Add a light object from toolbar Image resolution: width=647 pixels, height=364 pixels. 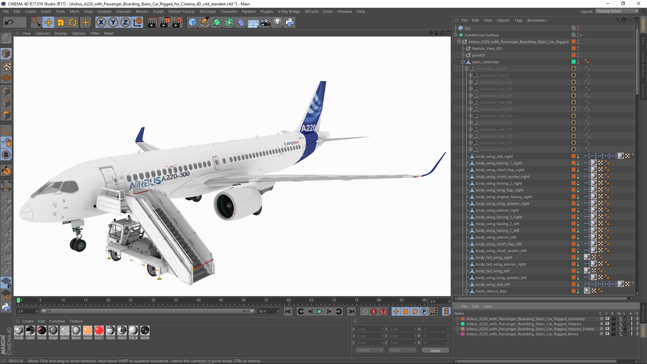pos(277,23)
